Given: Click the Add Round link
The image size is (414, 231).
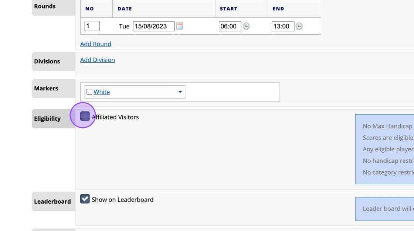Looking at the screenshot, I should [x=96, y=44].
